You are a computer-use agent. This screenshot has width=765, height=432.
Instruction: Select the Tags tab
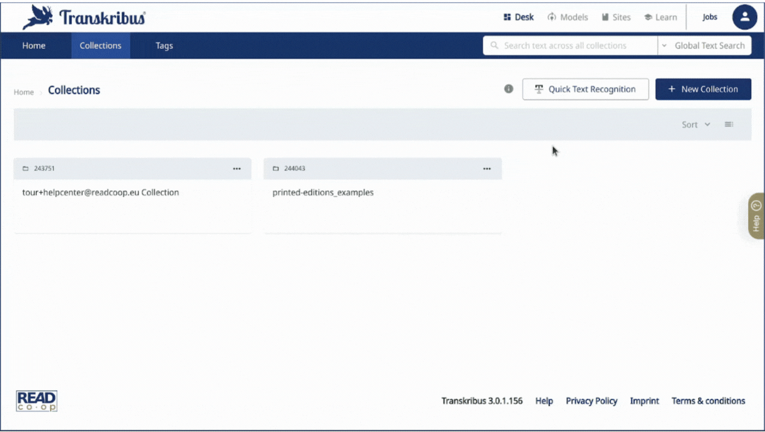[164, 46]
